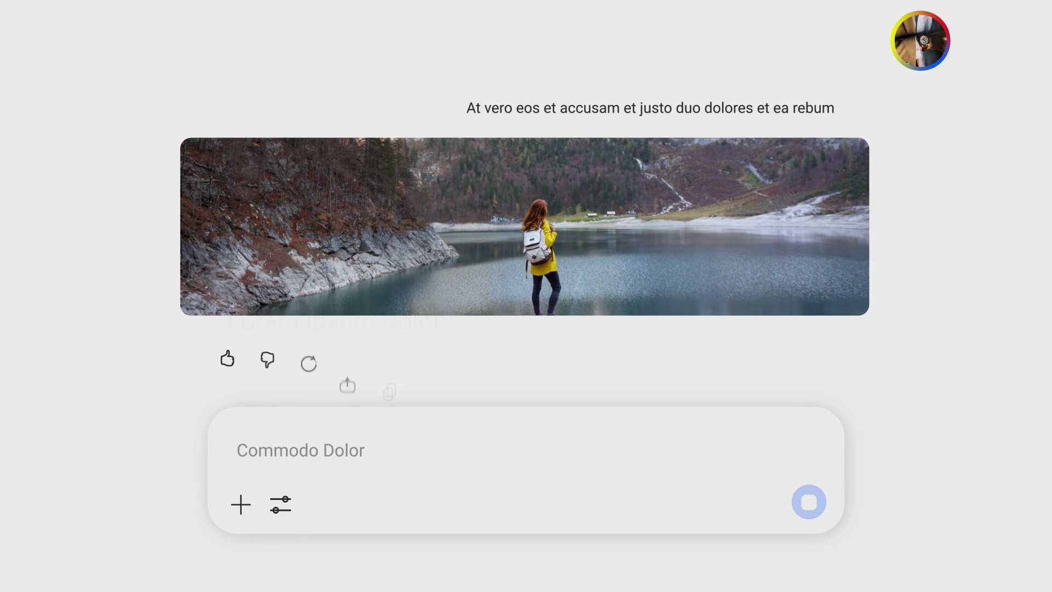
Task: Click the woman in yellow jacket in image
Action: point(541,256)
